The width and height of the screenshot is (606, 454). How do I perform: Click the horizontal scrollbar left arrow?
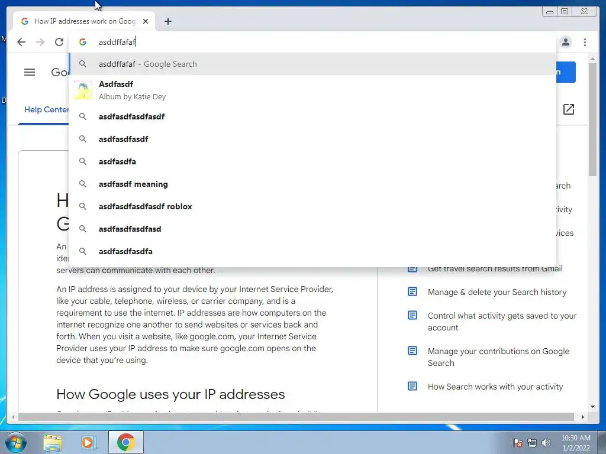(13, 417)
